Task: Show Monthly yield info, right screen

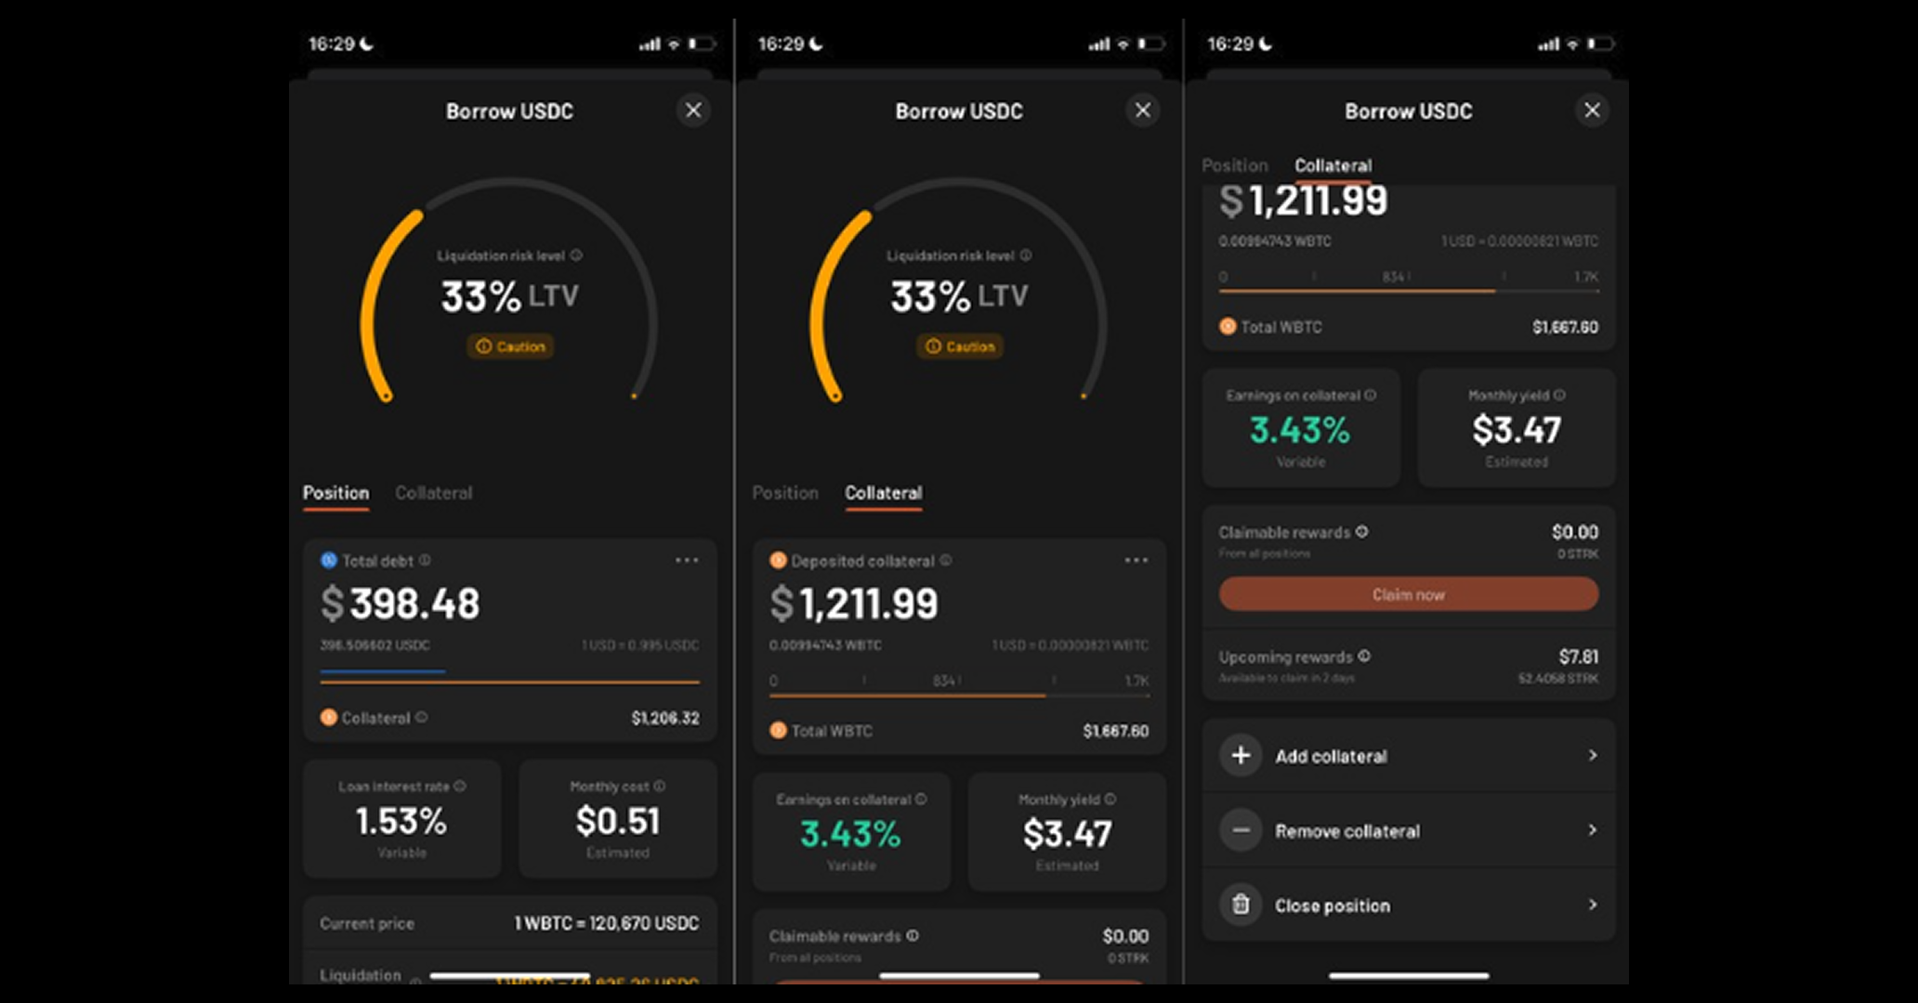Action: (1559, 395)
